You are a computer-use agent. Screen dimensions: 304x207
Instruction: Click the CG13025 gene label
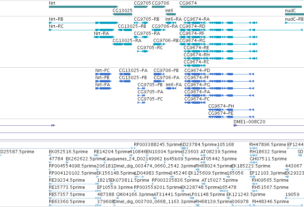click(x=123, y=10)
